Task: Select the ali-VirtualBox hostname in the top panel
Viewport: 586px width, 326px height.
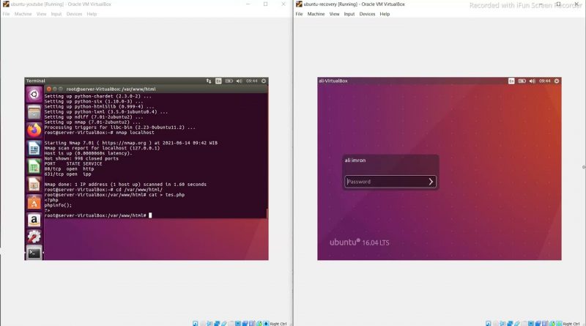Action: click(x=333, y=81)
